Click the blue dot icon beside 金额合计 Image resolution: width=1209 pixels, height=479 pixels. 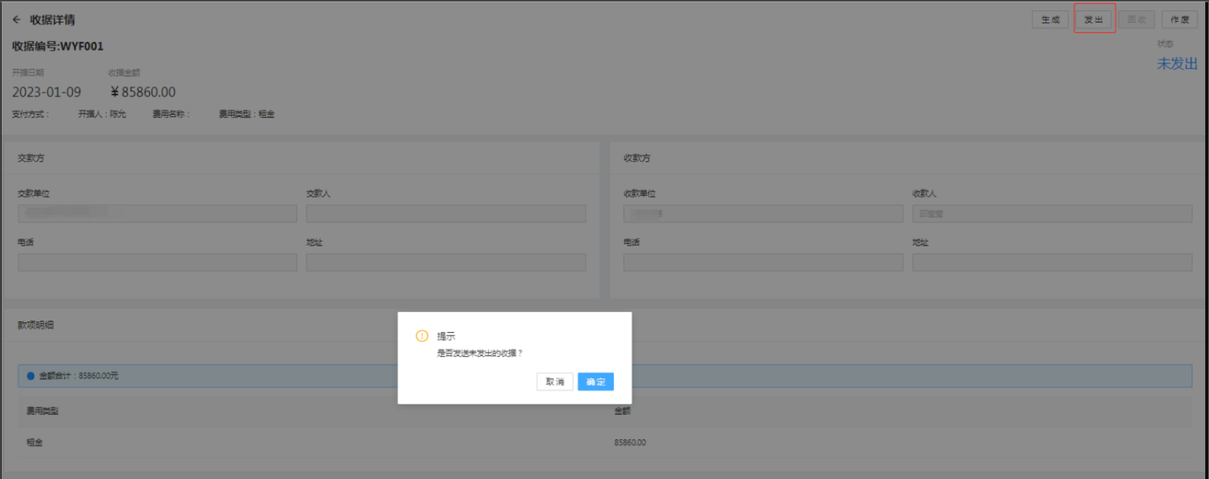(31, 376)
